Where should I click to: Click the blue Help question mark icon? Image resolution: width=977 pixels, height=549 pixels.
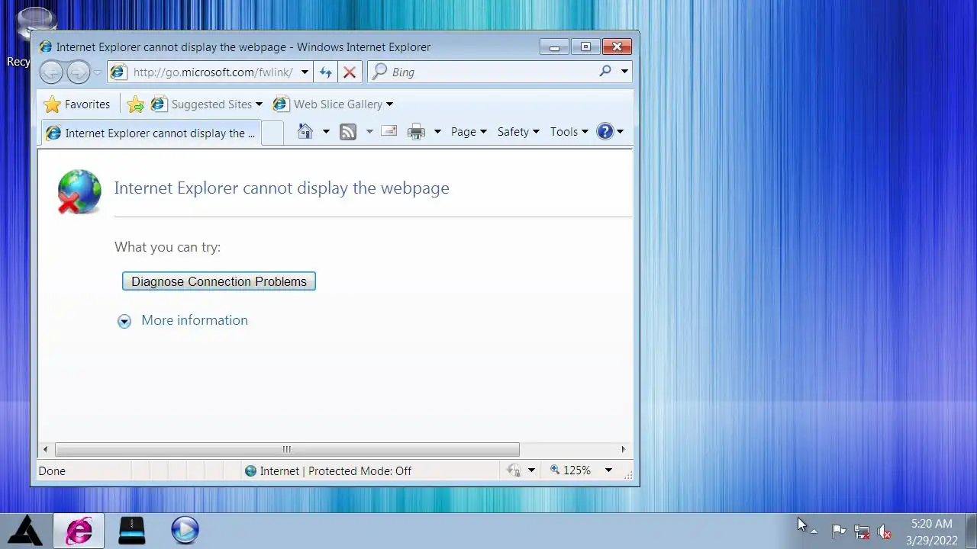(x=605, y=132)
